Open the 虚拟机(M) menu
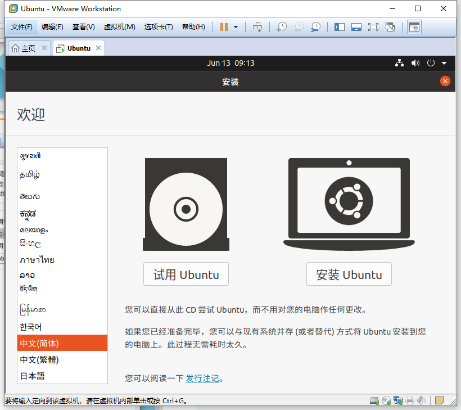Image resolution: width=461 pixels, height=410 pixels. point(119,27)
